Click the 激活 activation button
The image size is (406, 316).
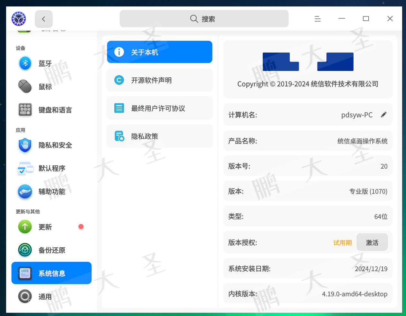372,242
